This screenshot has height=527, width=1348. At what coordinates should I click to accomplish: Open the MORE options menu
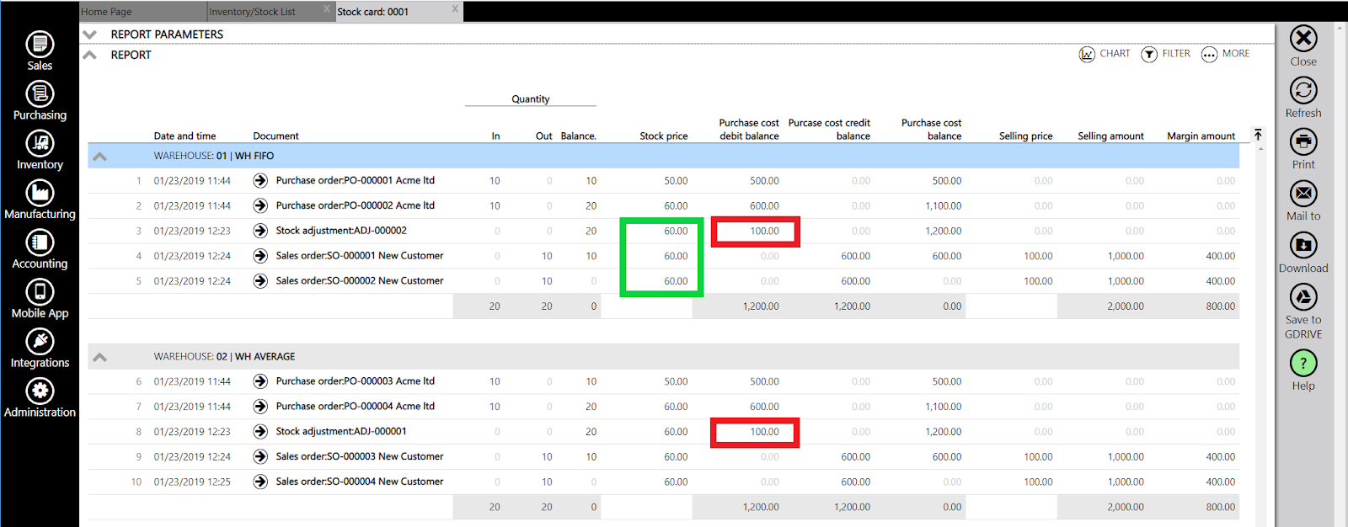coord(1226,54)
